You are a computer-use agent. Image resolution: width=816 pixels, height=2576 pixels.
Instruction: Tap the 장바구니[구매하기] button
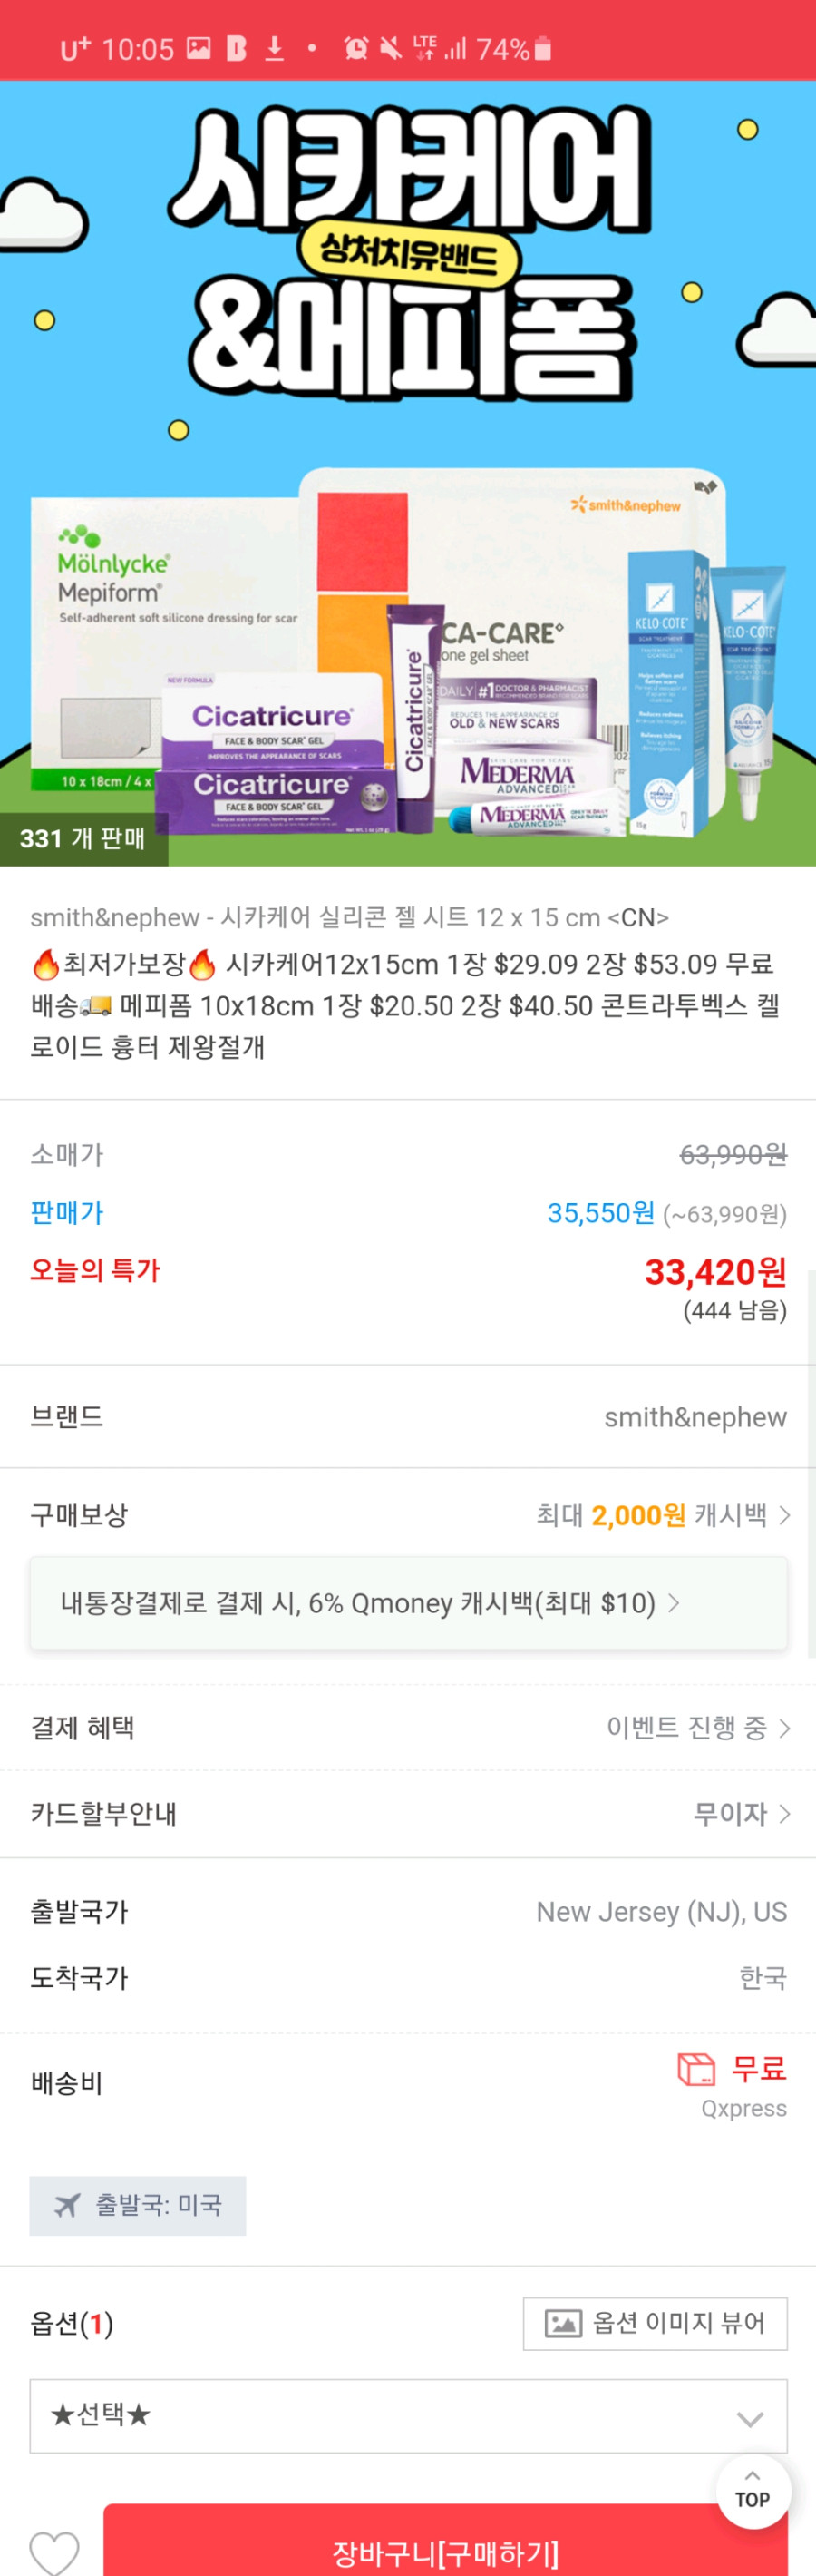click(x=445, y=2544)
